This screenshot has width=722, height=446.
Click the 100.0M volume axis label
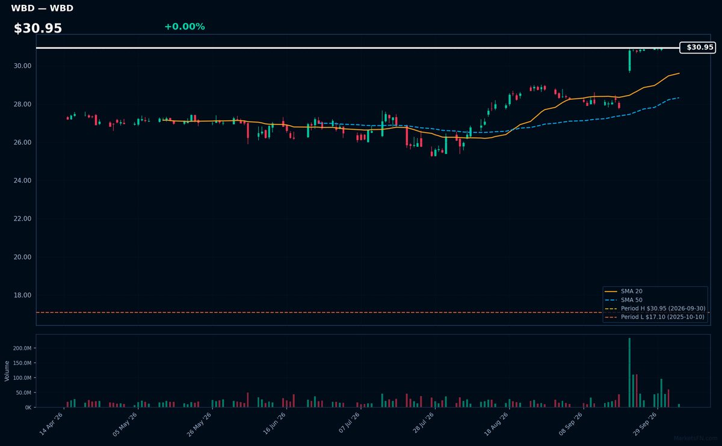pos(22,377)
